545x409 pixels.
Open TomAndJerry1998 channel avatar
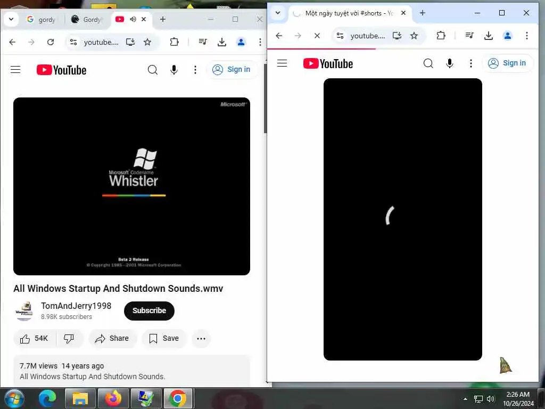click(24, 310)
